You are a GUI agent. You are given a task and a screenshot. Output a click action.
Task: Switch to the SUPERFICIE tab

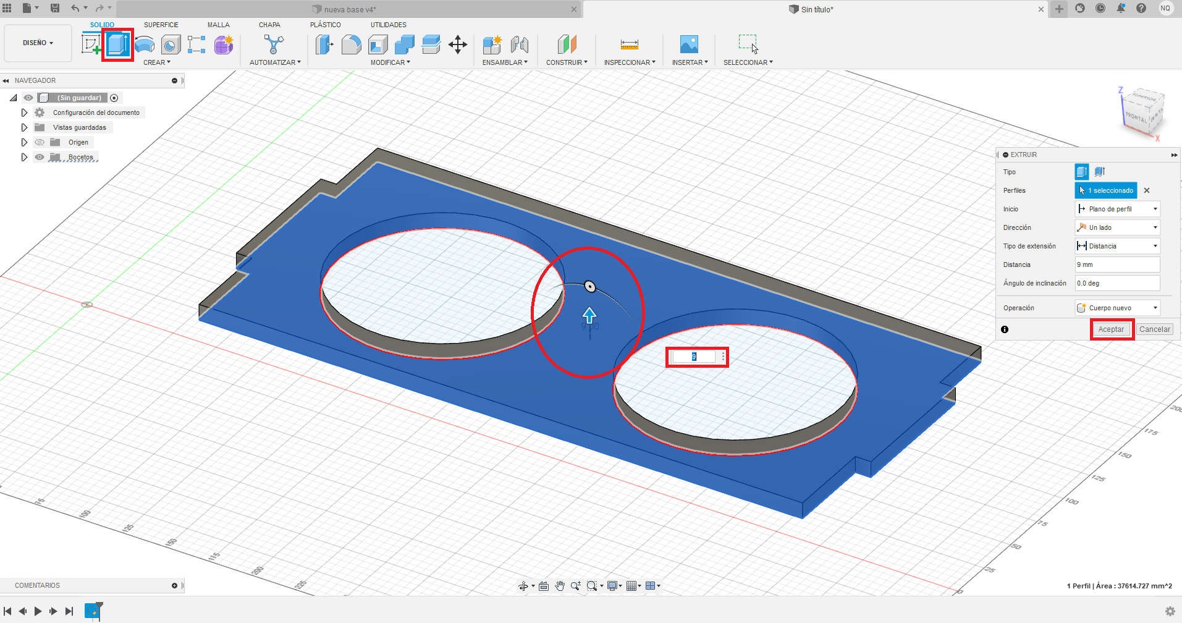point(161,25)
